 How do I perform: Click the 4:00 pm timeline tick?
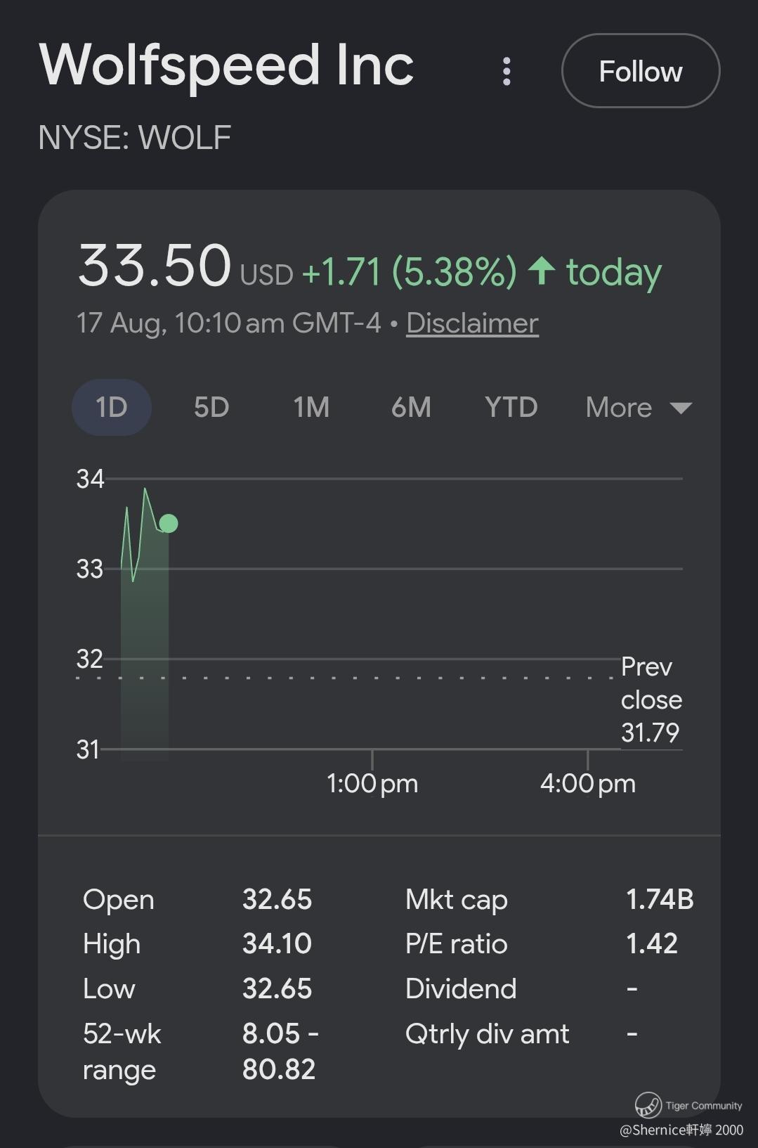point(588,783)
